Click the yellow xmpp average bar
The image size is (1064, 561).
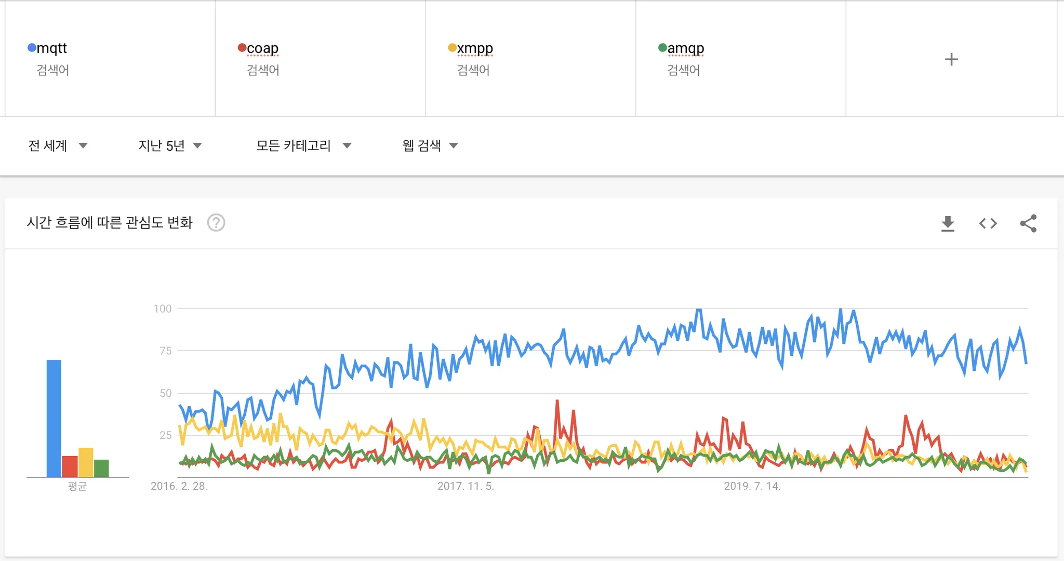click(86, 462)
